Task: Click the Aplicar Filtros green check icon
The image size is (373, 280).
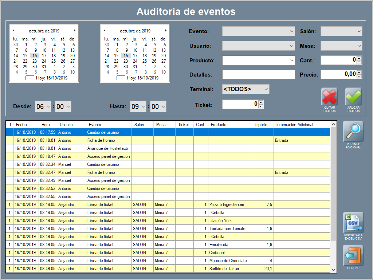Action: tap(353, 97)
